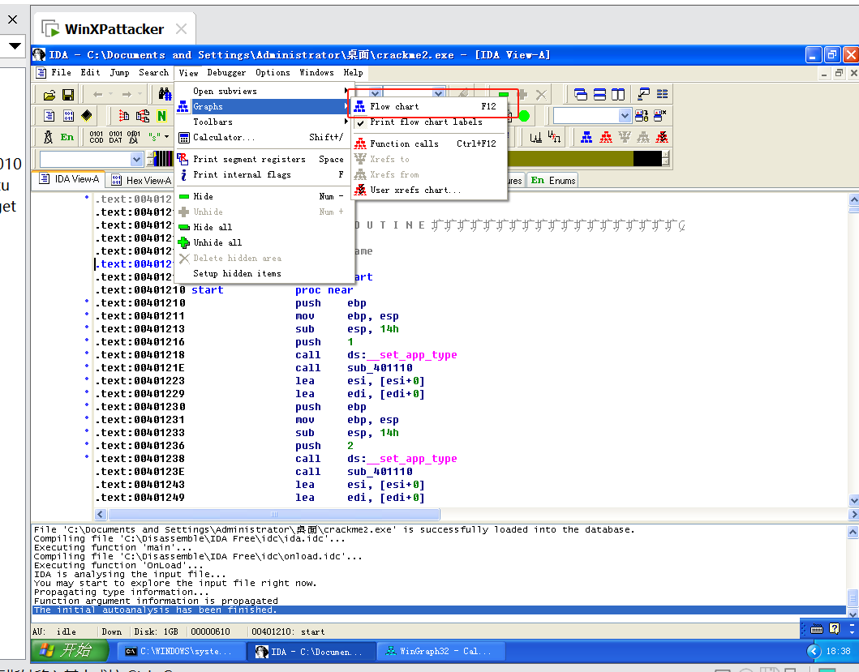
Task: Click the forward arrow navigation toolbar icon
Action: [127, 95]
